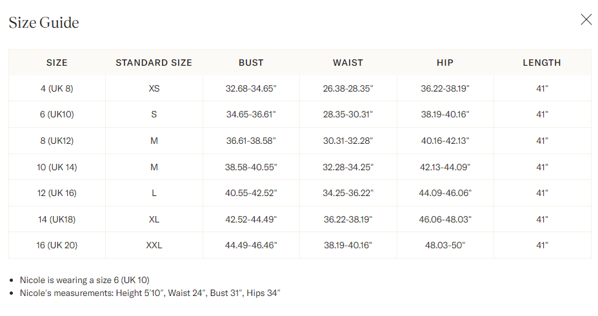Screen dimensions: 598x316
Task: Click the LENGTH column header
Action: (542, 63)
